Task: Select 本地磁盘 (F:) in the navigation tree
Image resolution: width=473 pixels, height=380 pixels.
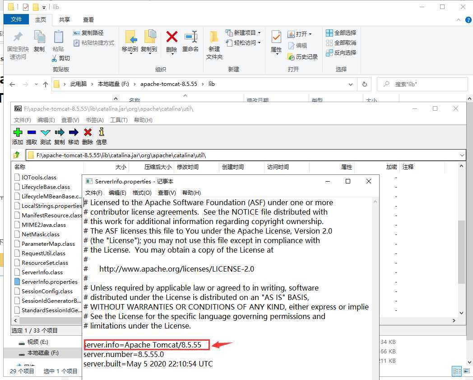Action: point(43,353)
